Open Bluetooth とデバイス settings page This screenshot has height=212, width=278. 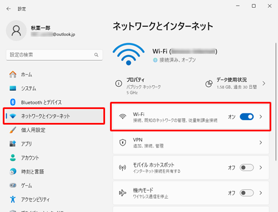click(x=54, y=102)
